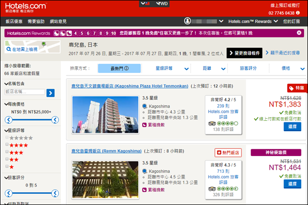Screen dimensions: 308x205
Task: Sort by 最熱門 tab
Action: [119, 68]
